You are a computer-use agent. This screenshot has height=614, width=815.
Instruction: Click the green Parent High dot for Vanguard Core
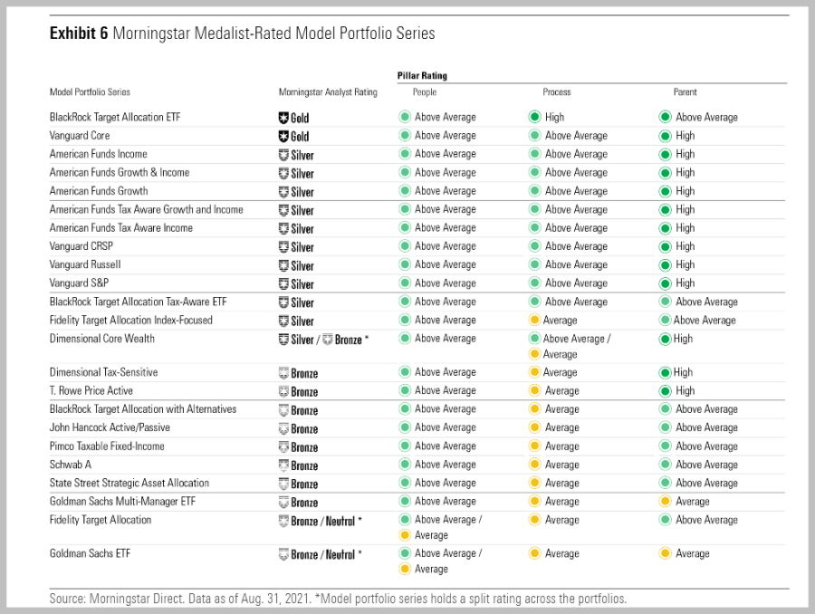(x=665, y=136)
